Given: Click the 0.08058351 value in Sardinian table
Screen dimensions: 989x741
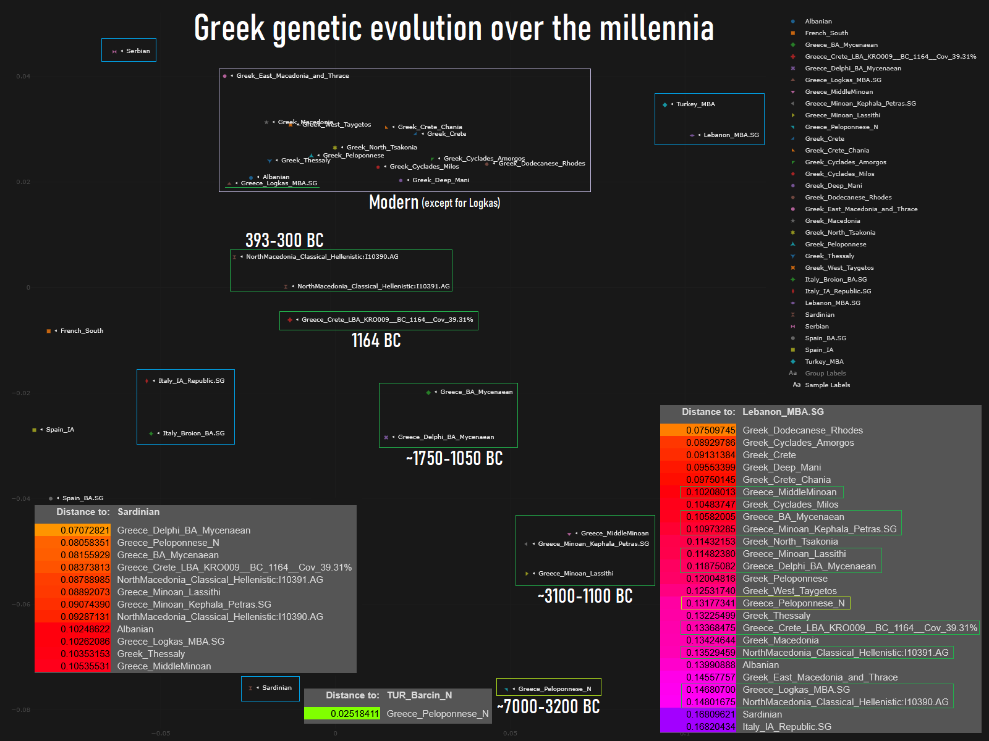Looking at the screenshot, I should click(85, 543).
